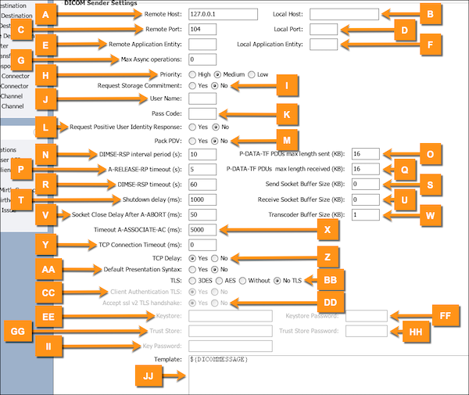Set Pack PDV to Yes
Viewport: 469px width, 395px height.
[193, 141]
